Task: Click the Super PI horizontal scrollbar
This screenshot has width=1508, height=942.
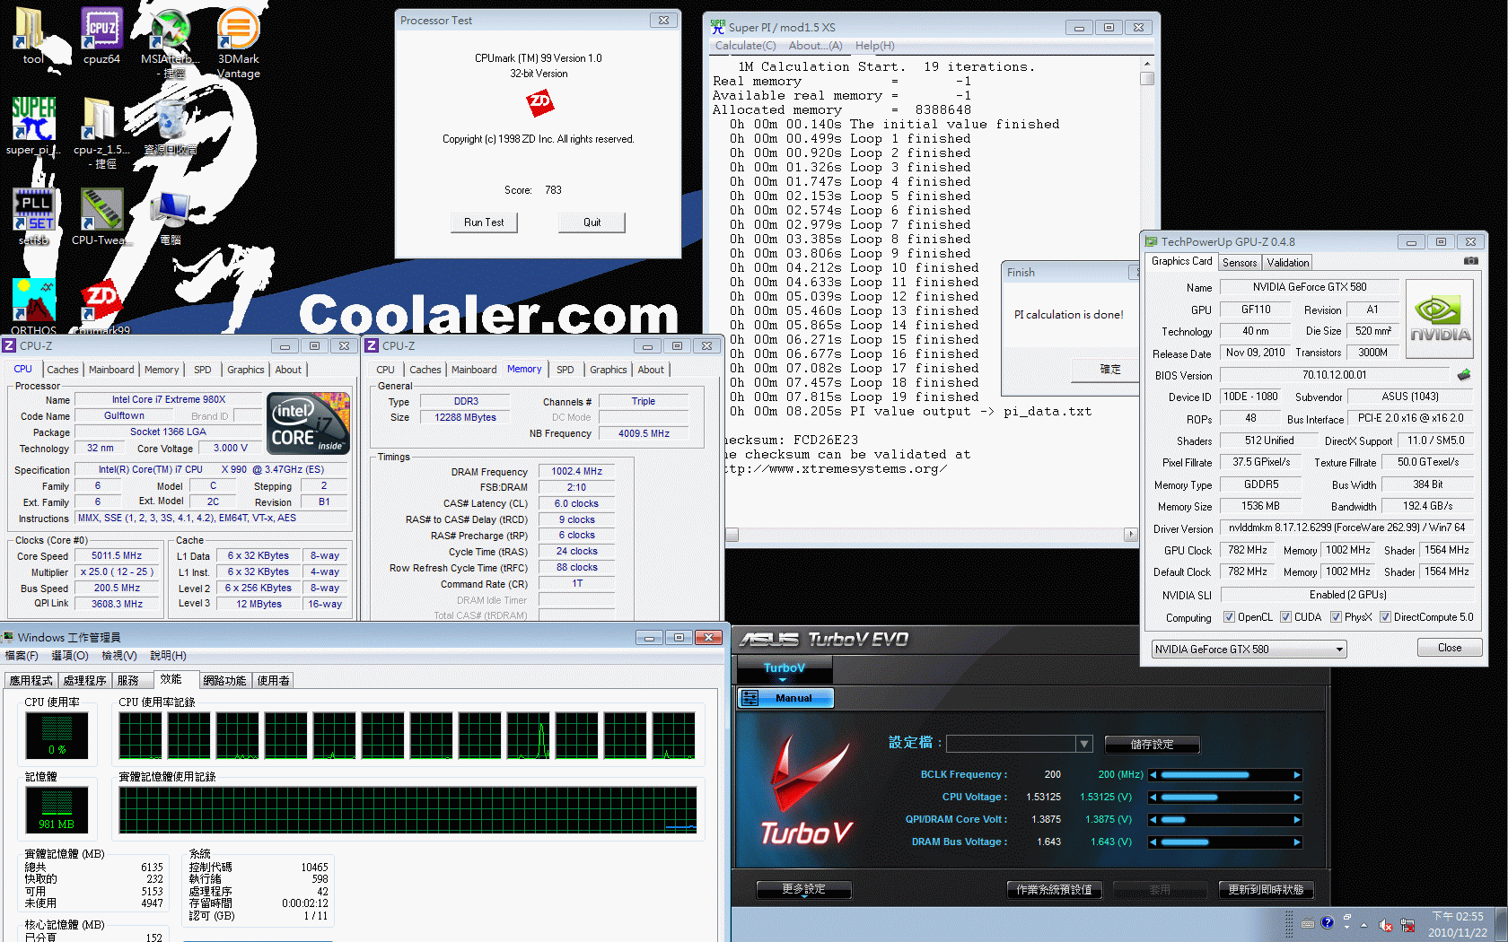Action: pos(931,535)
